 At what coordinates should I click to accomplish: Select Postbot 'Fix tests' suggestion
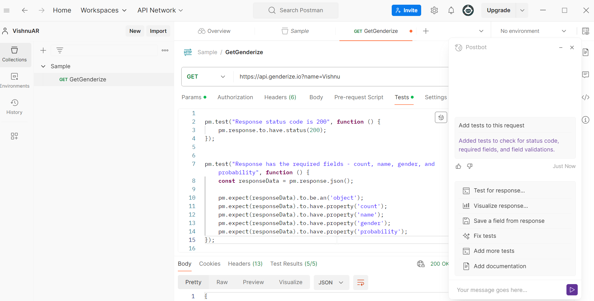click(x=515, y=236)
